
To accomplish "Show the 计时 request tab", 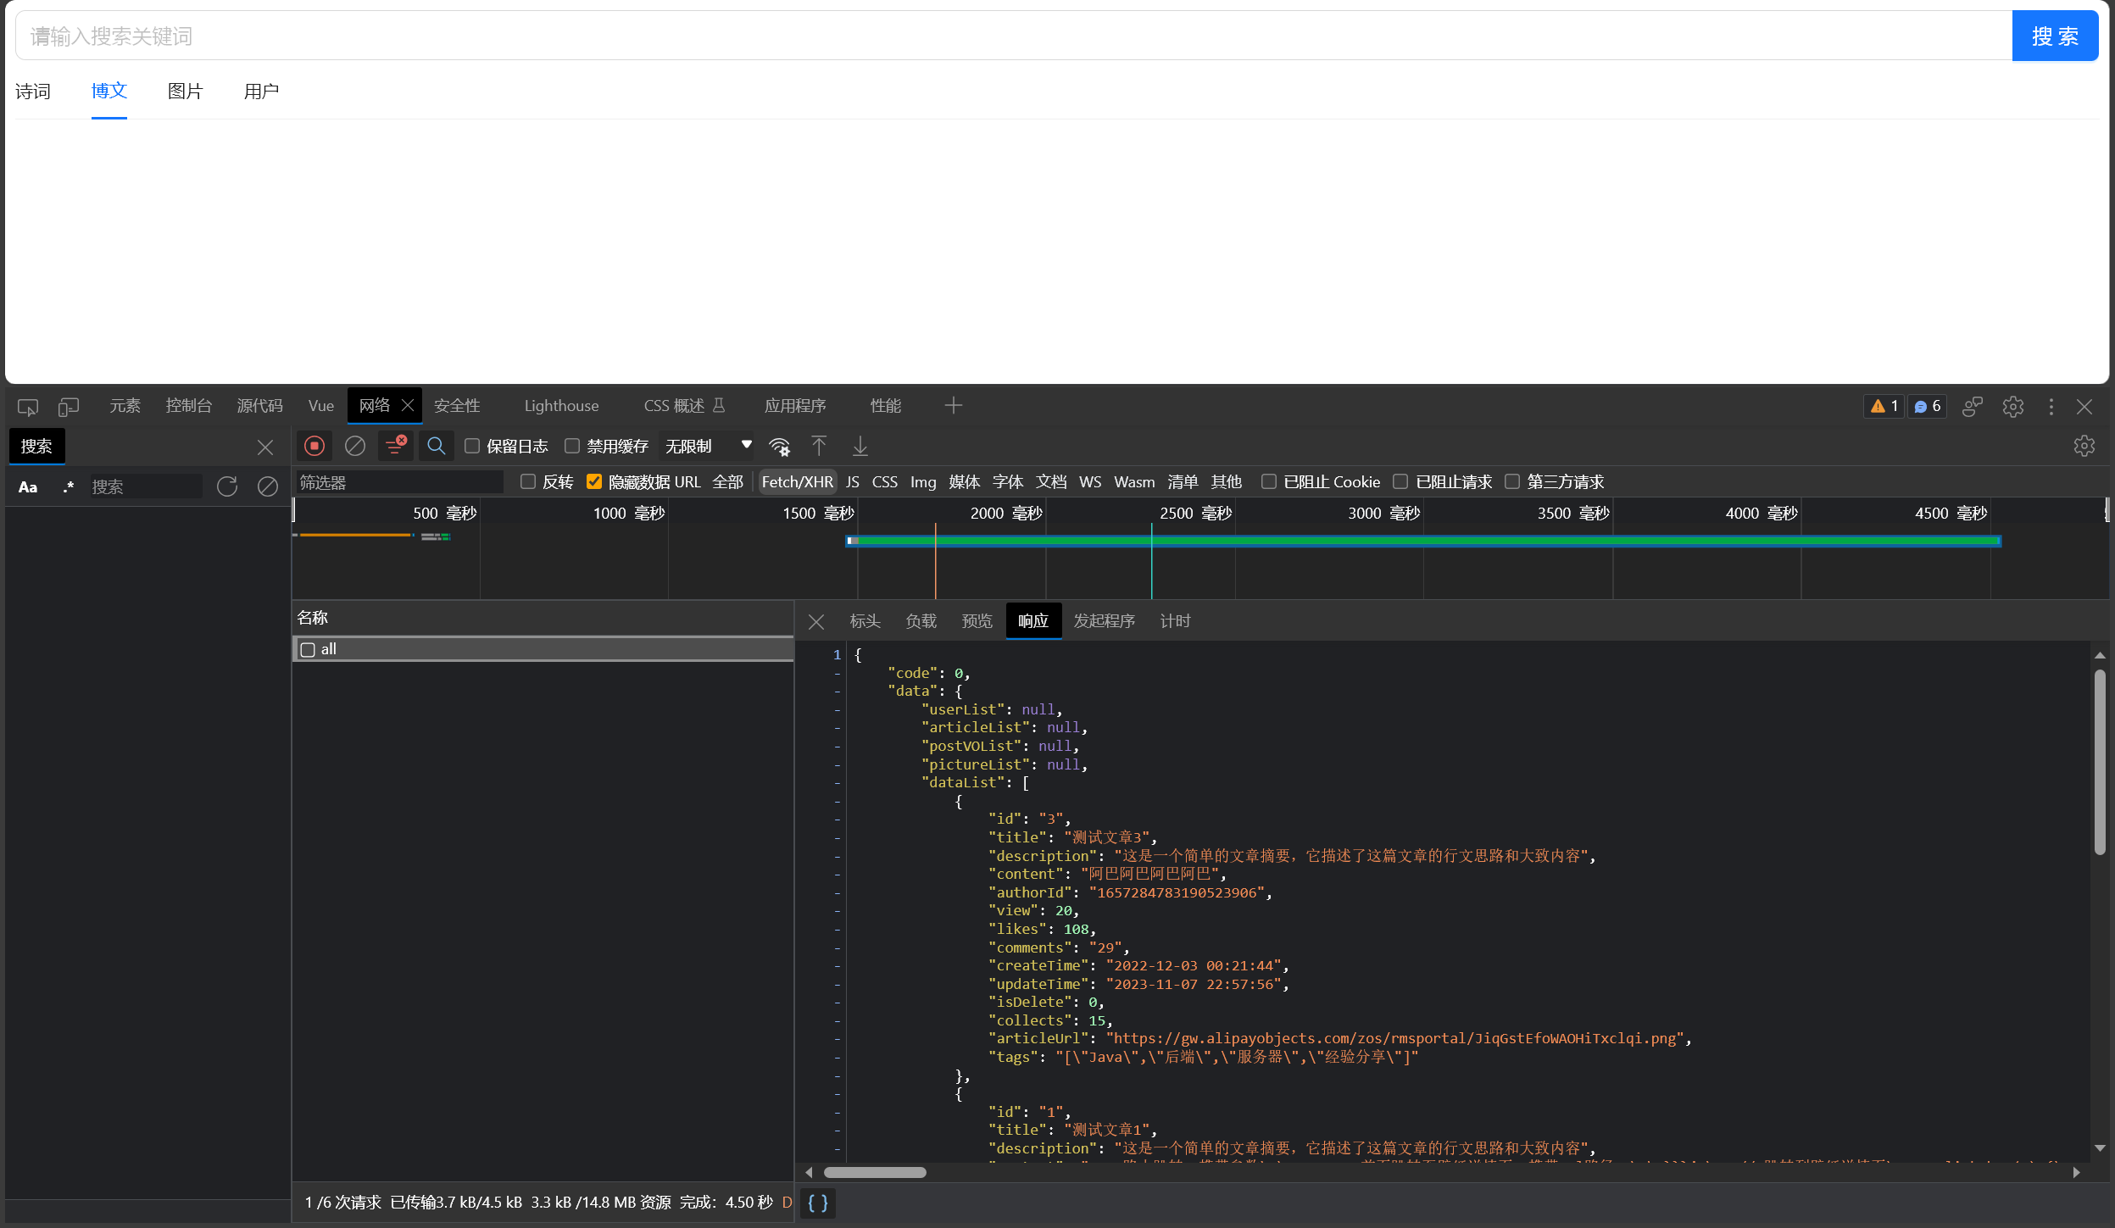I will [1176, 621].
